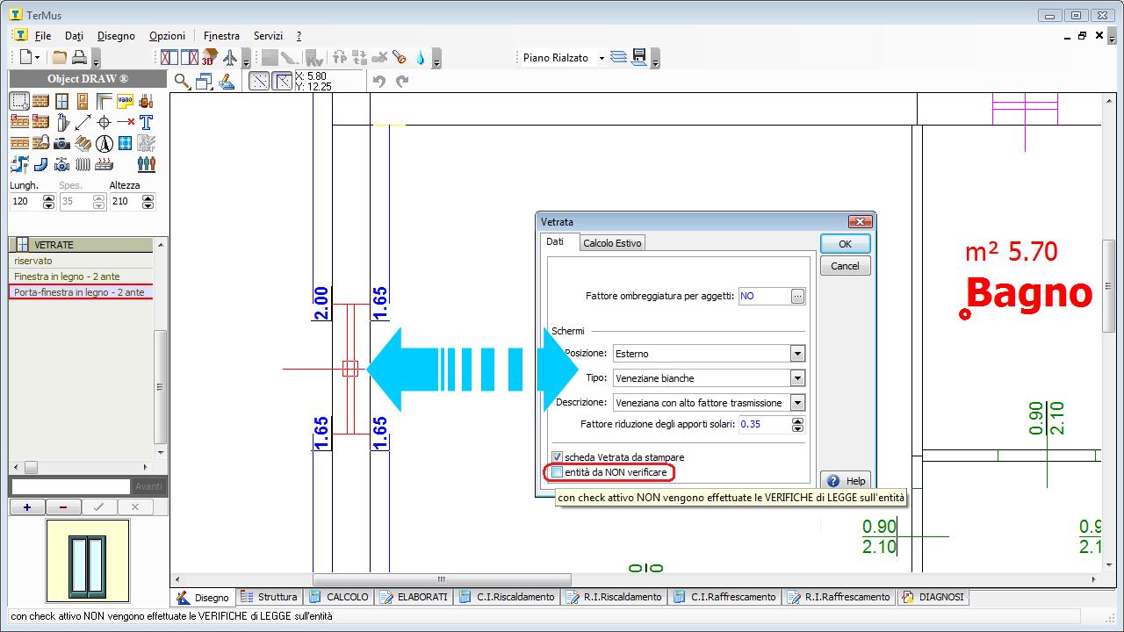The height and width of the screenshot is (632, 1124).
Task: Uncheck 'scheda Vetrata da stampare'
Action: 557,457
